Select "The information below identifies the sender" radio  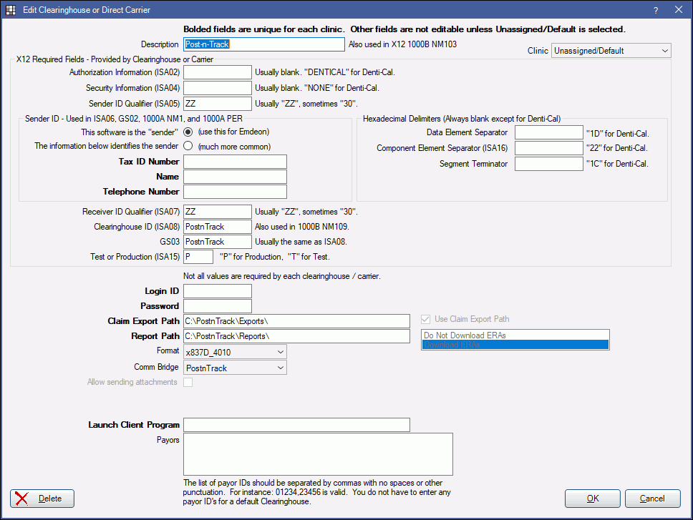188,146
